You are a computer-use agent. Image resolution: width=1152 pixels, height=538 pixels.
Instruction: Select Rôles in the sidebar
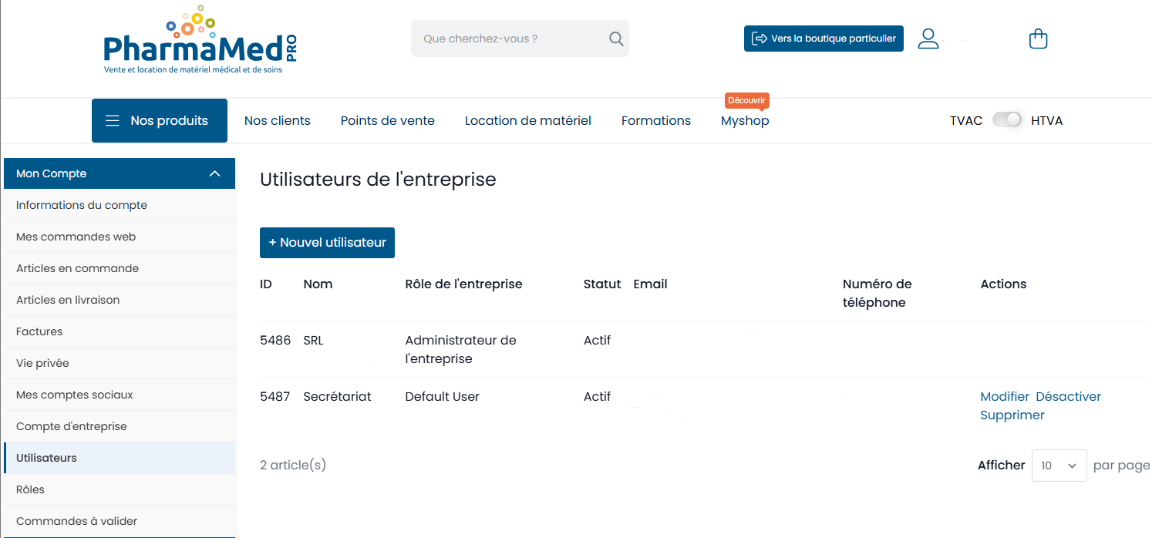(30, 489)
